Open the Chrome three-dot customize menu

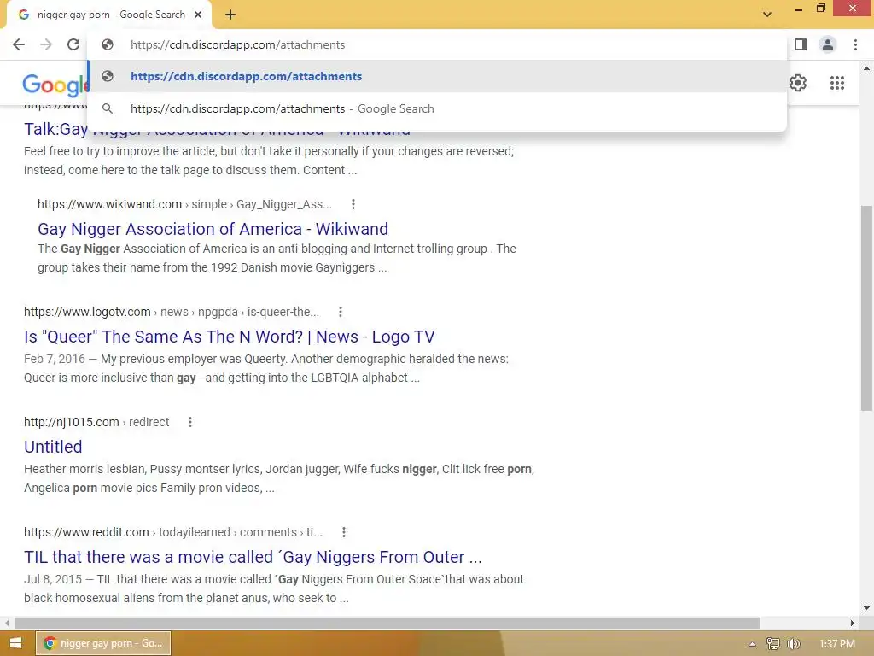tap(855, 44)
